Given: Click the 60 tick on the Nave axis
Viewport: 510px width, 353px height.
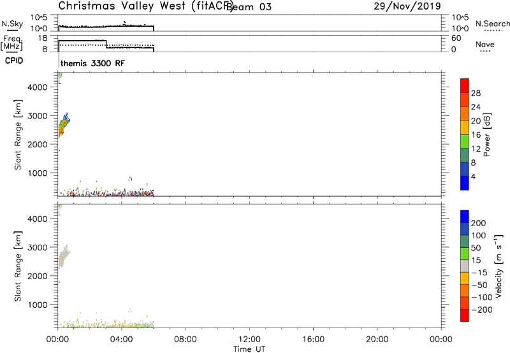Looking at the screenshot, I should [x=456, y=38].
